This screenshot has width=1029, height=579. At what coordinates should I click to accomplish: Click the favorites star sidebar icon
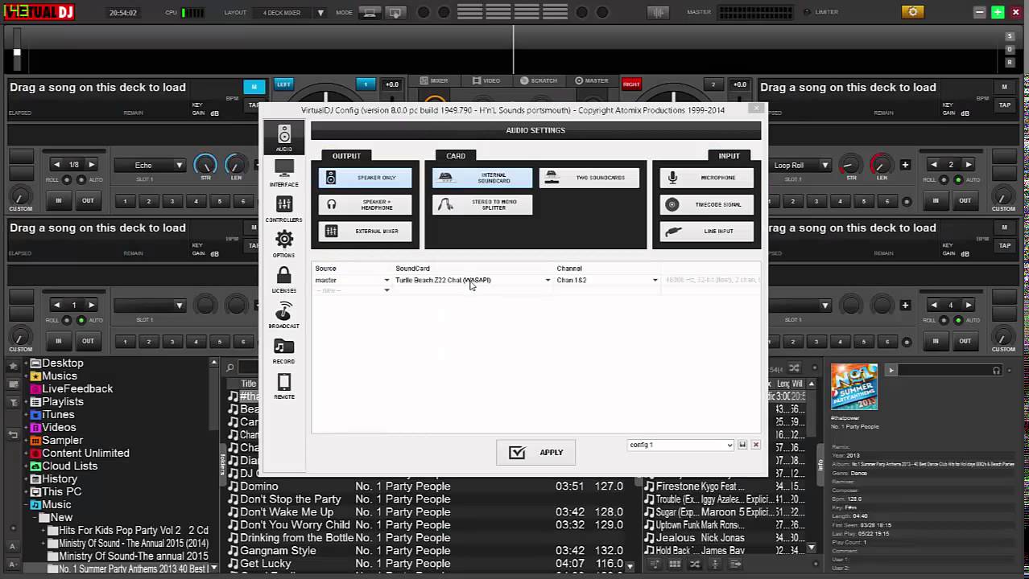(x=12, y=366)
